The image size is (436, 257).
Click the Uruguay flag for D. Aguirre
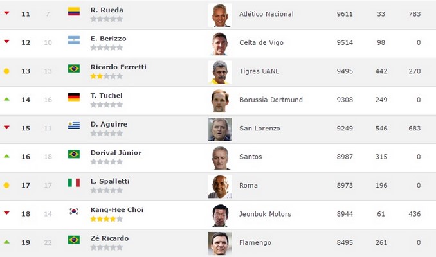coord(73,125)
